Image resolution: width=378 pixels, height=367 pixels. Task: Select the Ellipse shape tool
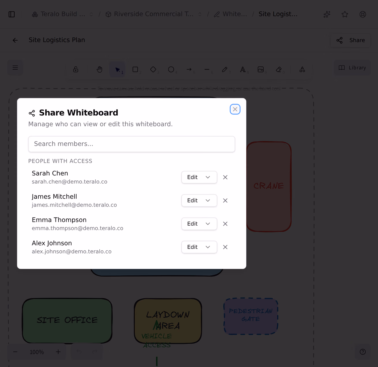point(171,69)
